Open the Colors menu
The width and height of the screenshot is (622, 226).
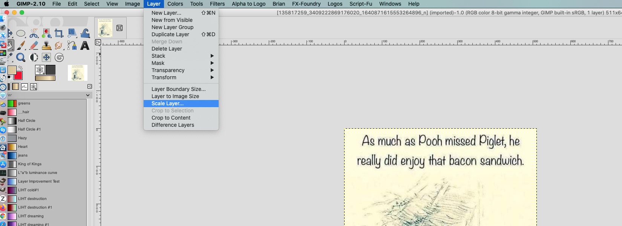pos(175,4)
